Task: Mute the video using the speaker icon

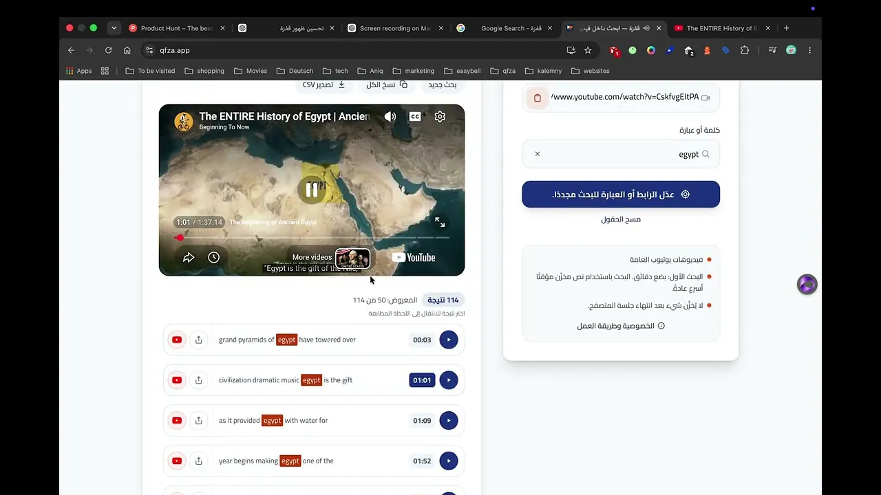Action: pos(390,117)
